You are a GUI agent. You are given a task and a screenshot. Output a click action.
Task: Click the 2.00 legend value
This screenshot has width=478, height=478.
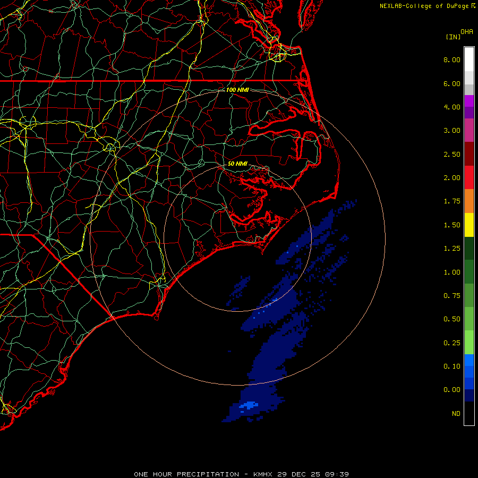(452, 178)
